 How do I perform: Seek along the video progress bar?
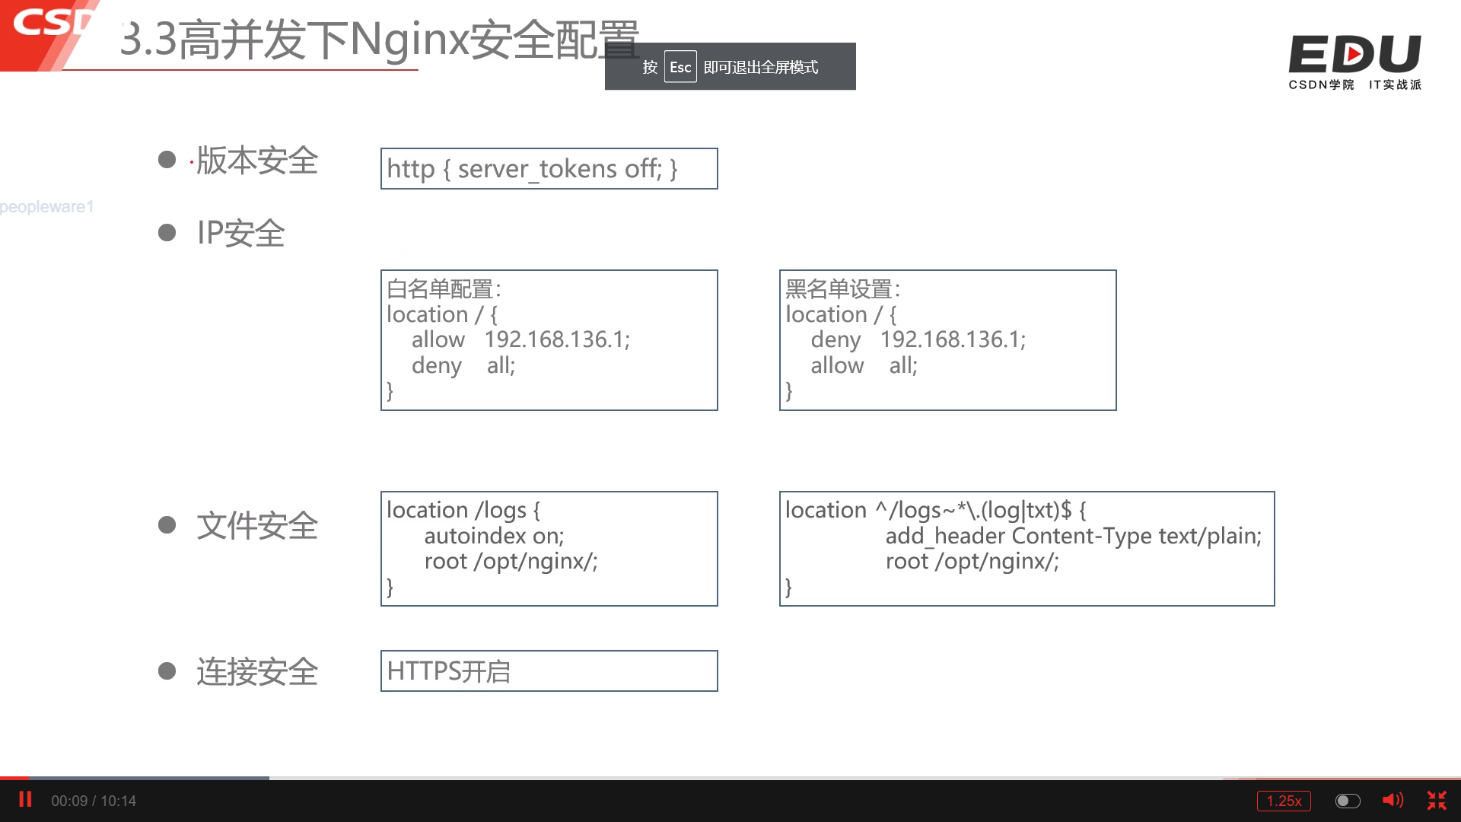(730, 778)
